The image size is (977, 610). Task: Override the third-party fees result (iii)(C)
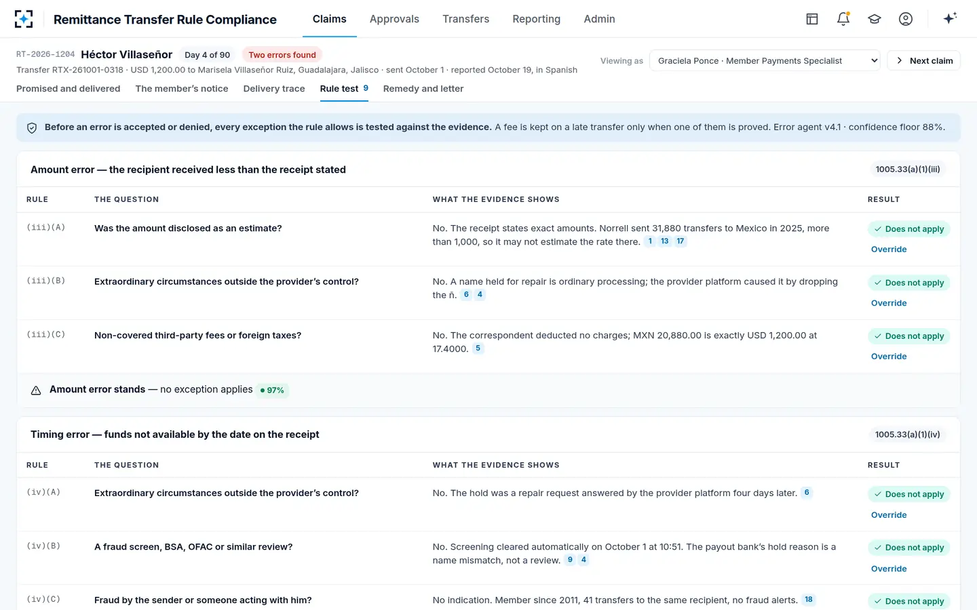click(889, 357)
